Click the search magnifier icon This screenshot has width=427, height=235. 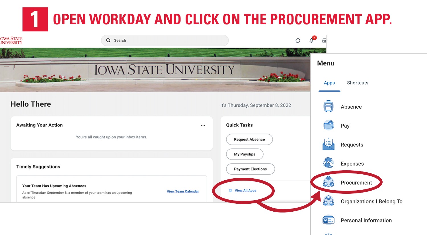click(x=108, y=40)
